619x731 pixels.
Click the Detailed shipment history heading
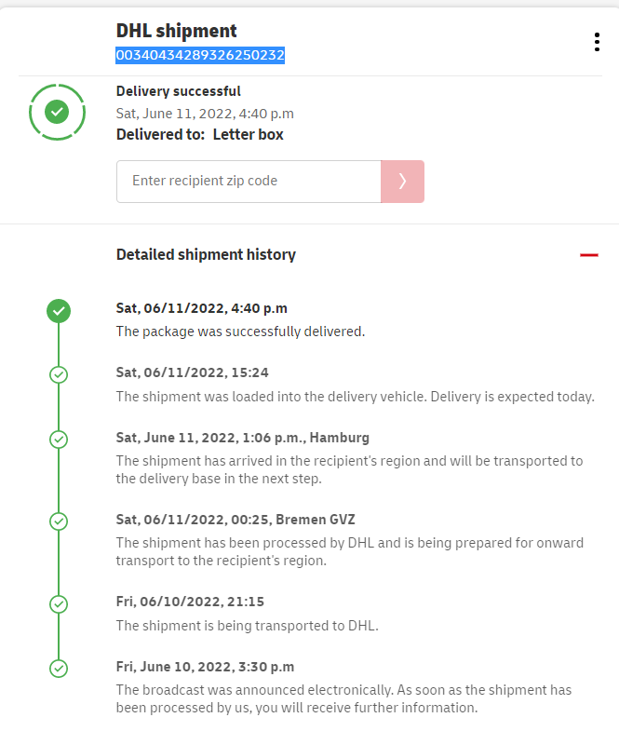[x=206, y=254]
